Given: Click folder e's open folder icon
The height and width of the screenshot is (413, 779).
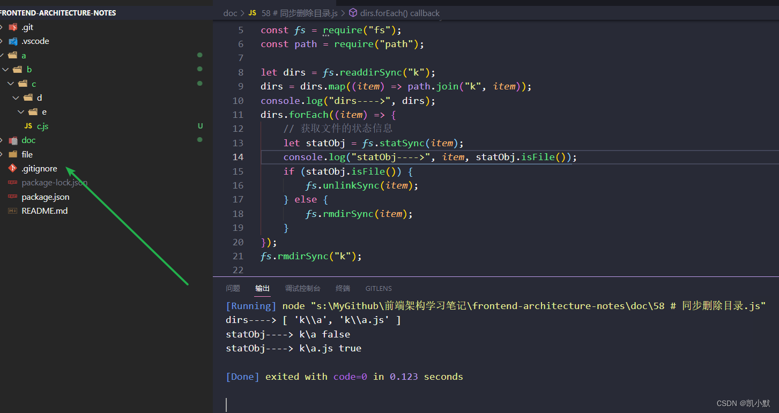Looking at the screenshot, I should point(33,112).
